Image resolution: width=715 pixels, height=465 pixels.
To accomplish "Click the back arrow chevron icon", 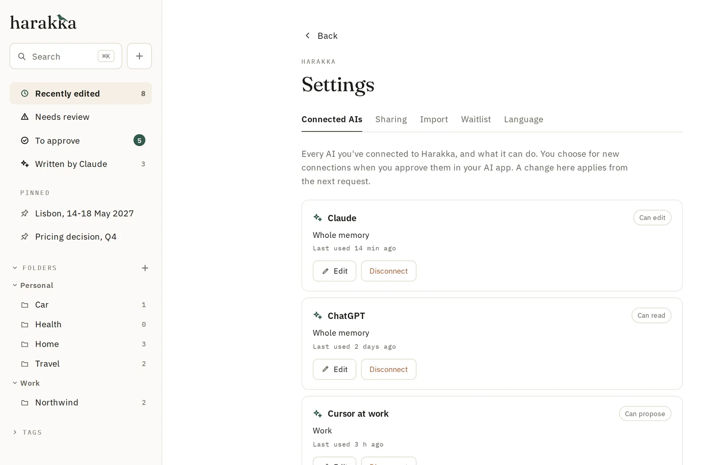I will click(x=307, y=35).
